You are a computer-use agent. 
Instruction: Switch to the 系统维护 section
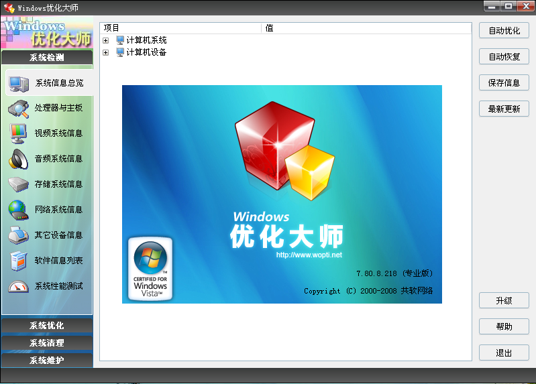pyautogui.click(x=47, y=360)
